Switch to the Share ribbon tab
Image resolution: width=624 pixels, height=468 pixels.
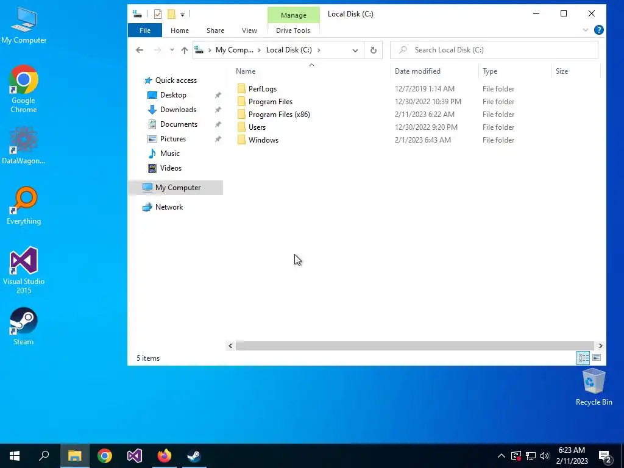point(215,30)
